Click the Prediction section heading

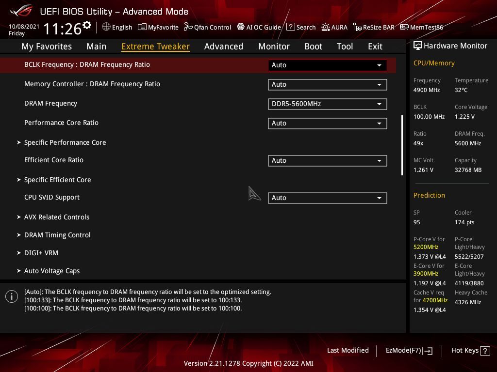pyautogui.click(x=429, y=196)
